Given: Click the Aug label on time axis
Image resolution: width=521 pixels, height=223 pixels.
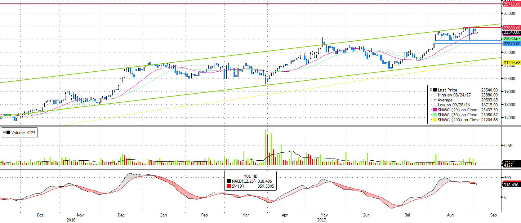Looking at the screenshot, I should [450, 215].
